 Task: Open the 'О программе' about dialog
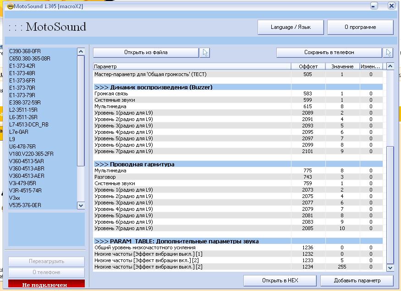coord(360,27)
